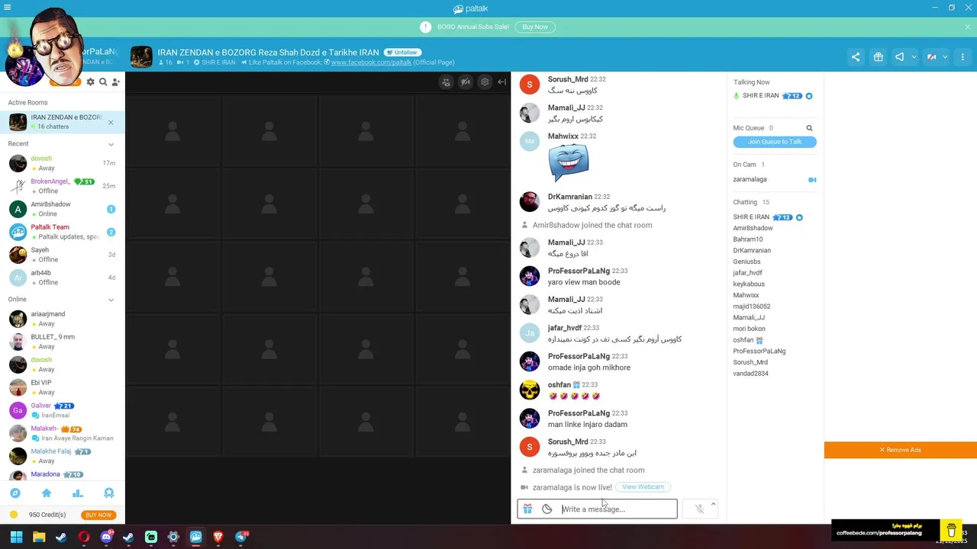Screen dimensions: 977x549
Task: Select Ebi VIP in Online list
Action: coord(63,387)
